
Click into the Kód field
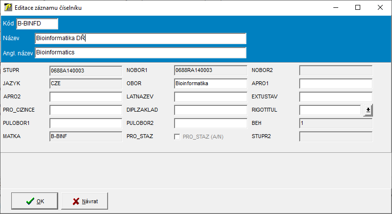[37, 24]
